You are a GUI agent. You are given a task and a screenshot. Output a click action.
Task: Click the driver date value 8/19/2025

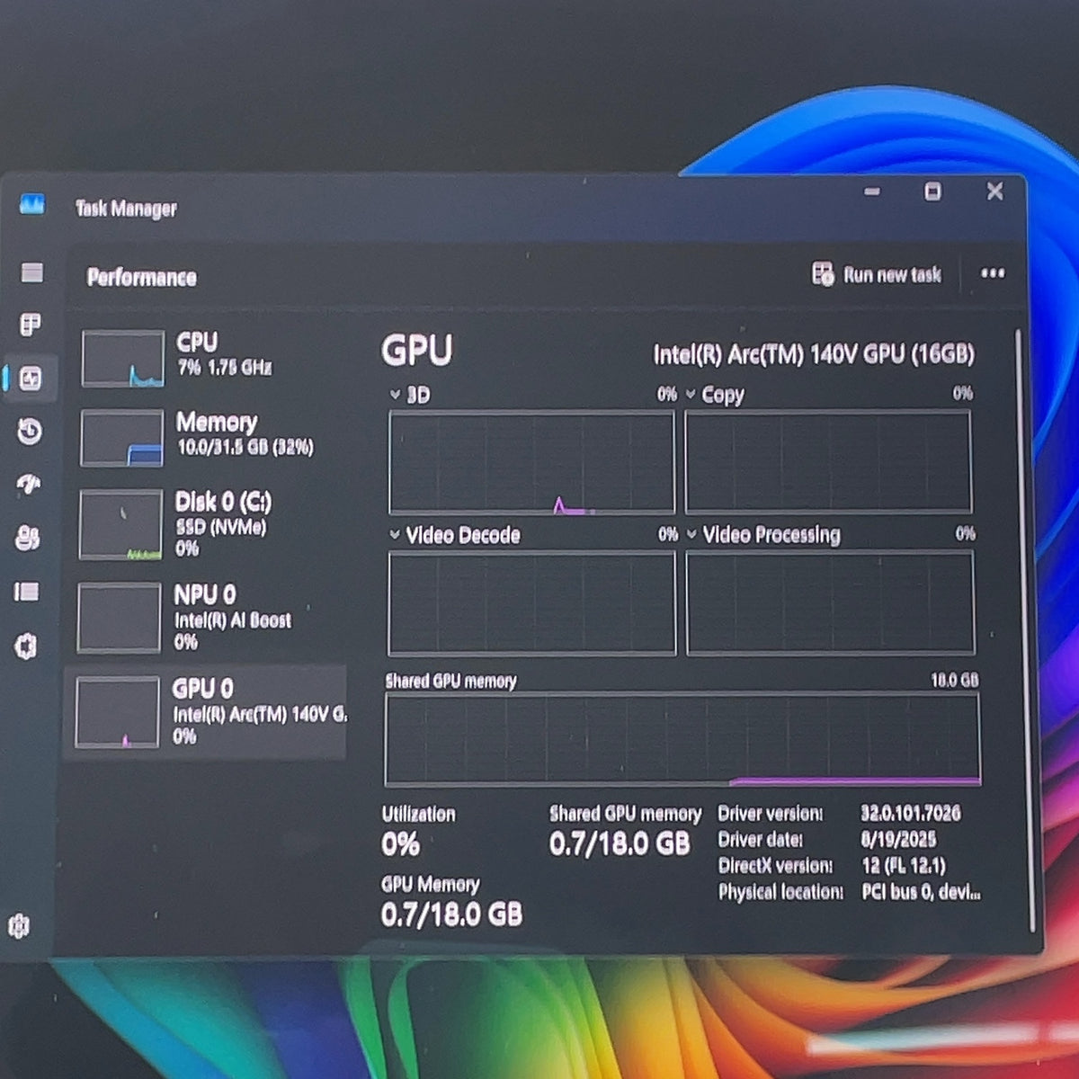[898, 839]
